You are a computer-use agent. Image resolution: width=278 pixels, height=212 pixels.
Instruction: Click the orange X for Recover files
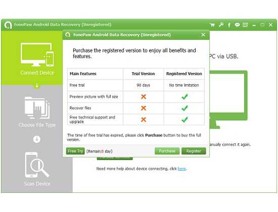pos(144,108)
